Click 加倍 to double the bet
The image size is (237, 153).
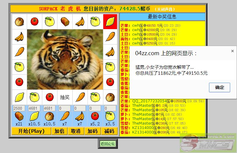[x=59, y=131]
